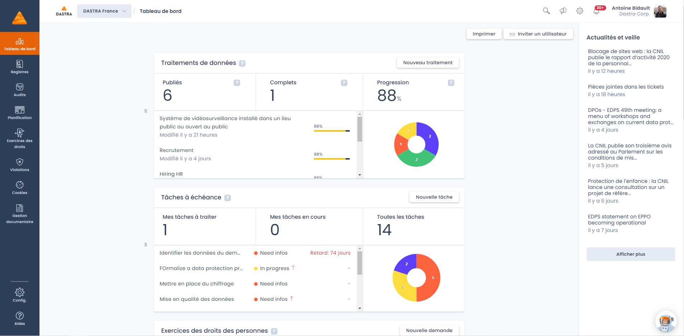Image resolution: width=684 pixels, height=336 pixels.
Task: Open task Mise en qualité des données
Action: tap(197, 299)
